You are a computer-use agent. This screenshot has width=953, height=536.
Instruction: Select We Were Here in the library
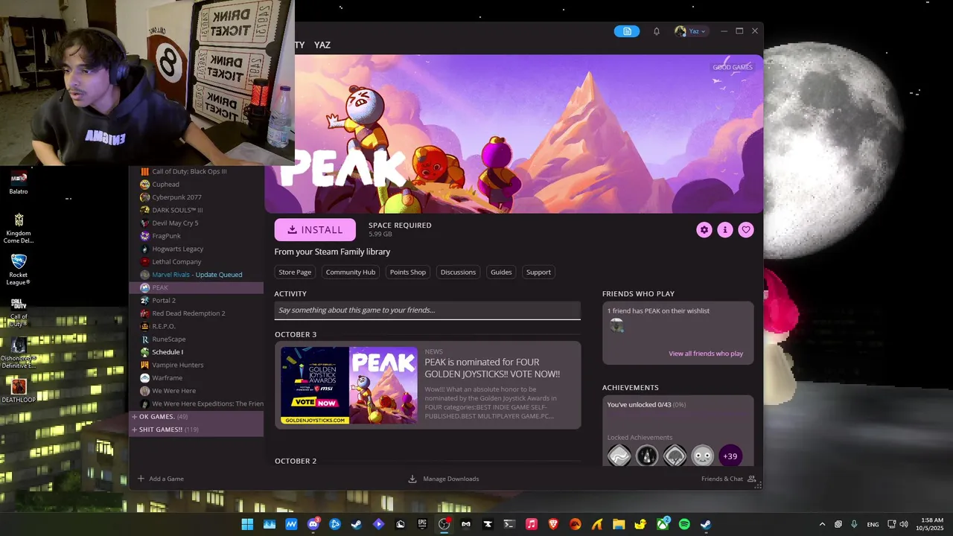pyautogui.click(x=197, y=391)
